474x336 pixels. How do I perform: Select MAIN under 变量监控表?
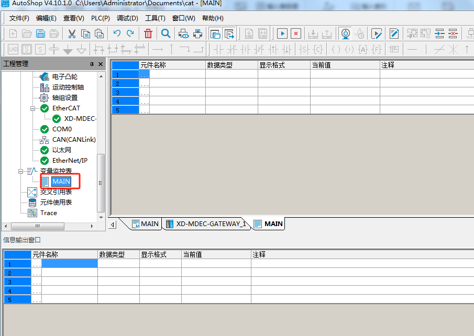pos(61,182)
